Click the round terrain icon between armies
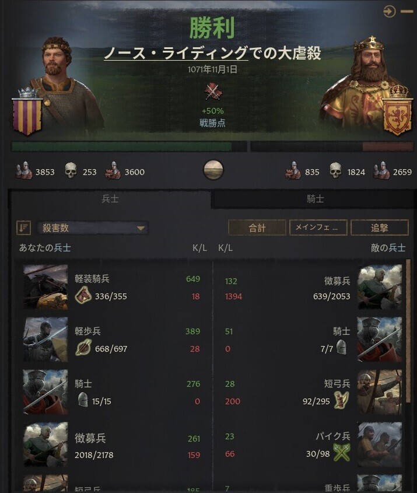 (x=213, y=170)
